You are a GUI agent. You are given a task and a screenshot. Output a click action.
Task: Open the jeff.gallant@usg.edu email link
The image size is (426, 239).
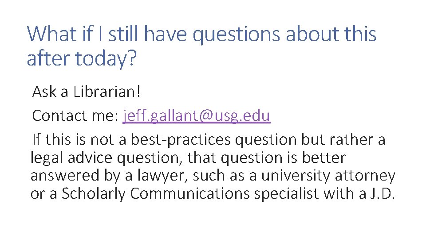tap(197, 116)
